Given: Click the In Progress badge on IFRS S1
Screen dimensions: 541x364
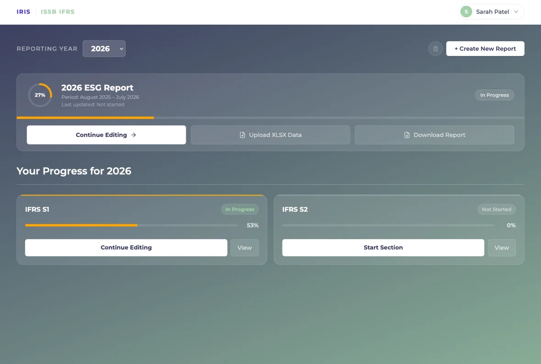Looking at the screenshot, I should coord(240,210).
